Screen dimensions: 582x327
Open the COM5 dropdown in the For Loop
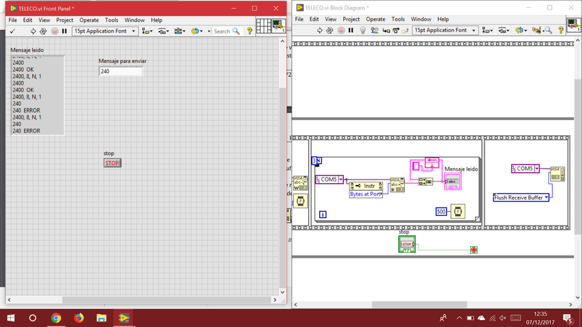tap(340, 180)
